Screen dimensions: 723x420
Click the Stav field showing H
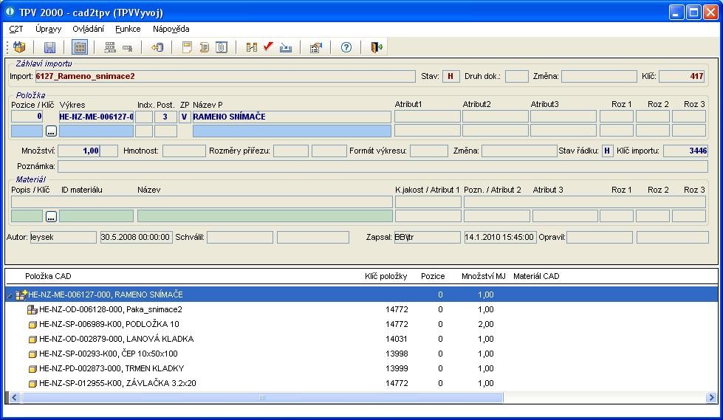(x=450, y=76)
